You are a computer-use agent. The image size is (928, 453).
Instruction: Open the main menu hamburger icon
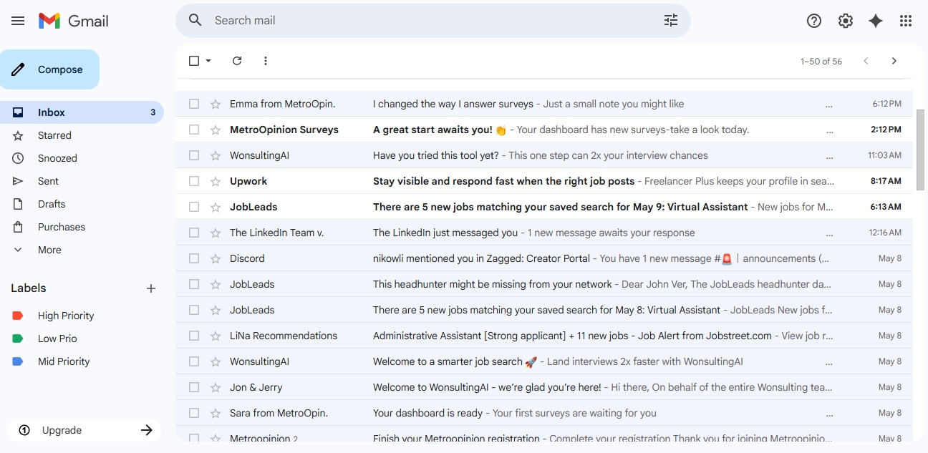[x=18, y=21]
